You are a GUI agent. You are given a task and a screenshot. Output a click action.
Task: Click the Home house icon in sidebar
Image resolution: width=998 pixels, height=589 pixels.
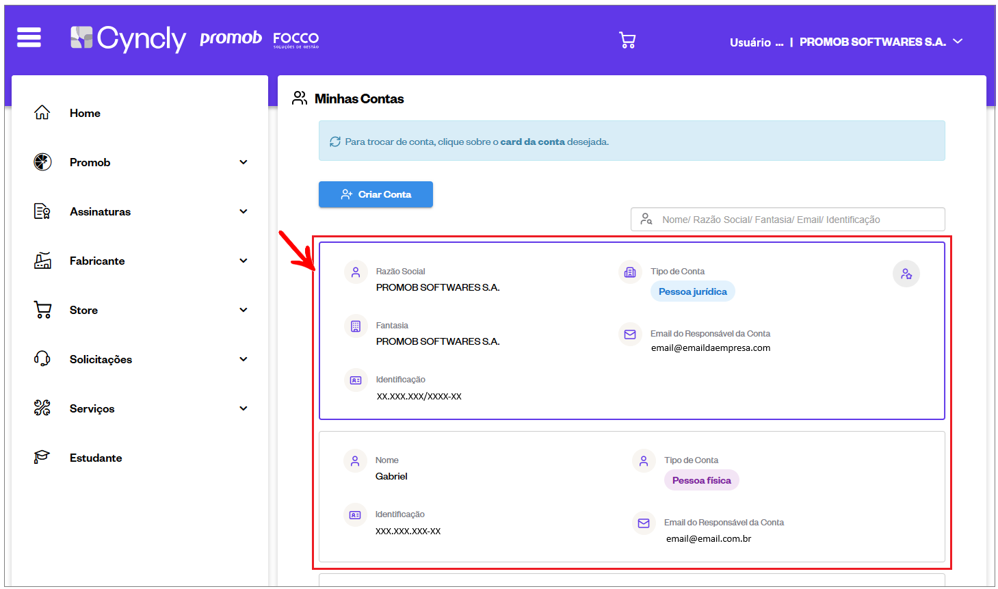coord(42,113)
